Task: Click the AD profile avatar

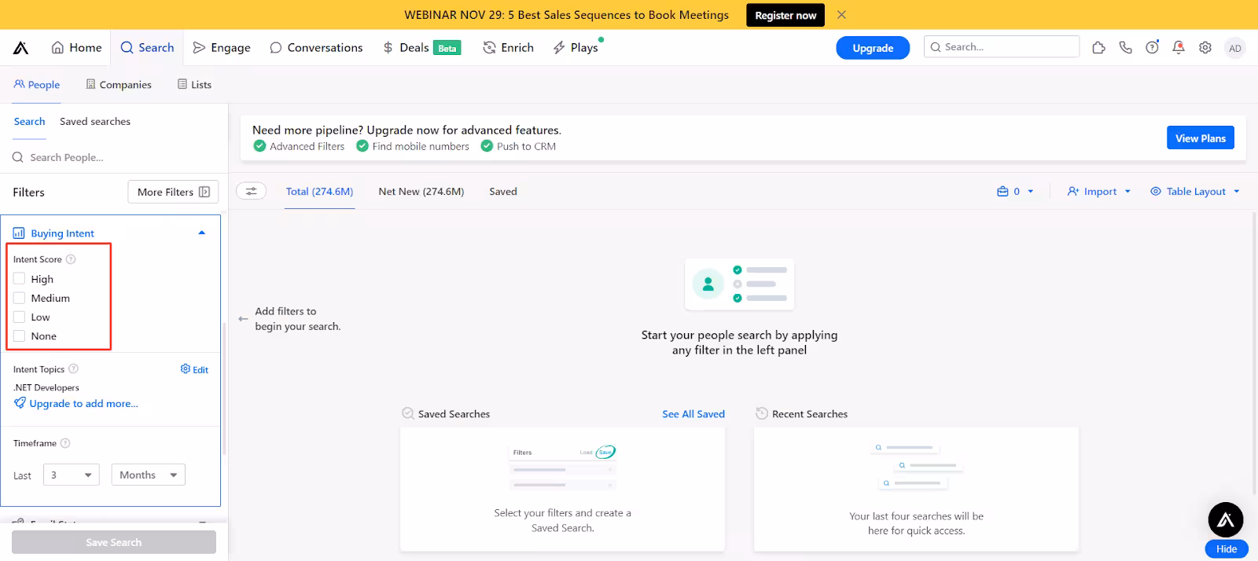Action: (1234, 48)
